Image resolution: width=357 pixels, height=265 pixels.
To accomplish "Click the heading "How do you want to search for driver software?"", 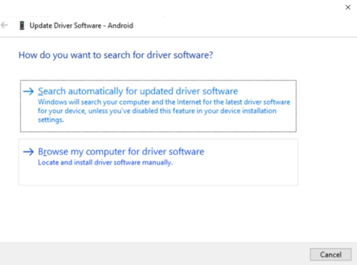I will point(115,55).
